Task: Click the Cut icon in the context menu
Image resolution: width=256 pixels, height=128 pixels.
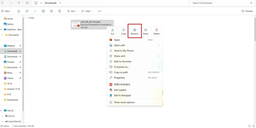Action: pyautogui.click(x=112, y=30)
